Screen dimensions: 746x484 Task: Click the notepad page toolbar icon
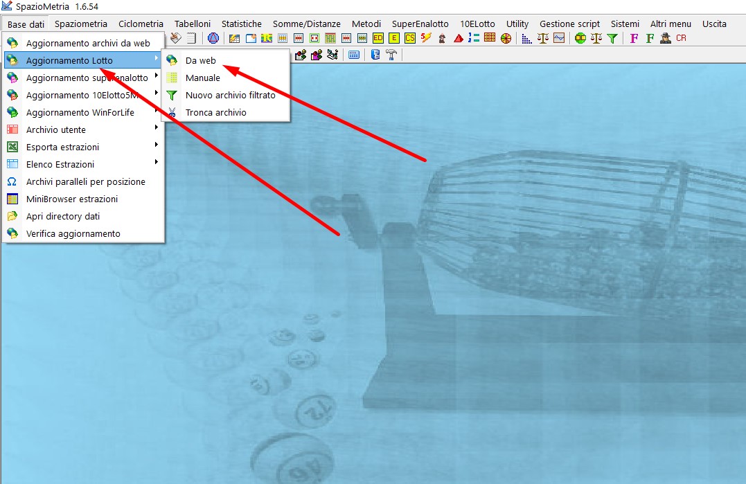[x=191, y=38]
